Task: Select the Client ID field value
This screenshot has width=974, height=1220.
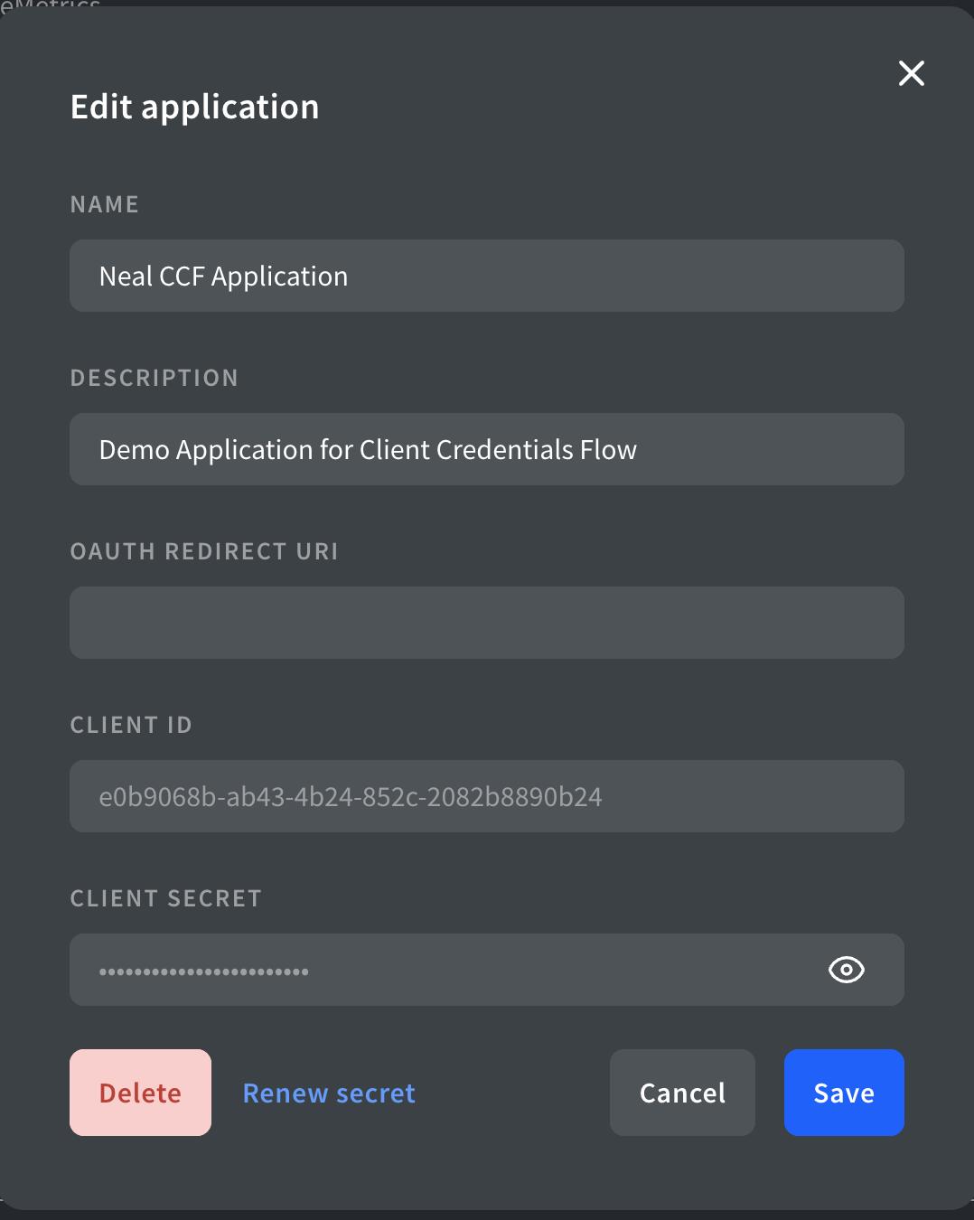Action: click(351, 796)
